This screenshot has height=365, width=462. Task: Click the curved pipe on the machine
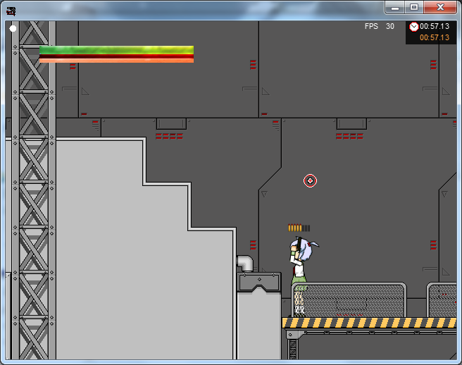pos(245,264)
